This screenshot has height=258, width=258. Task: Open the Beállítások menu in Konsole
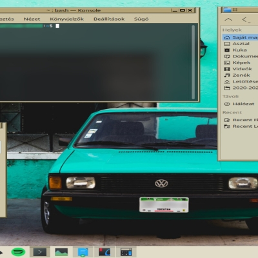109,19
